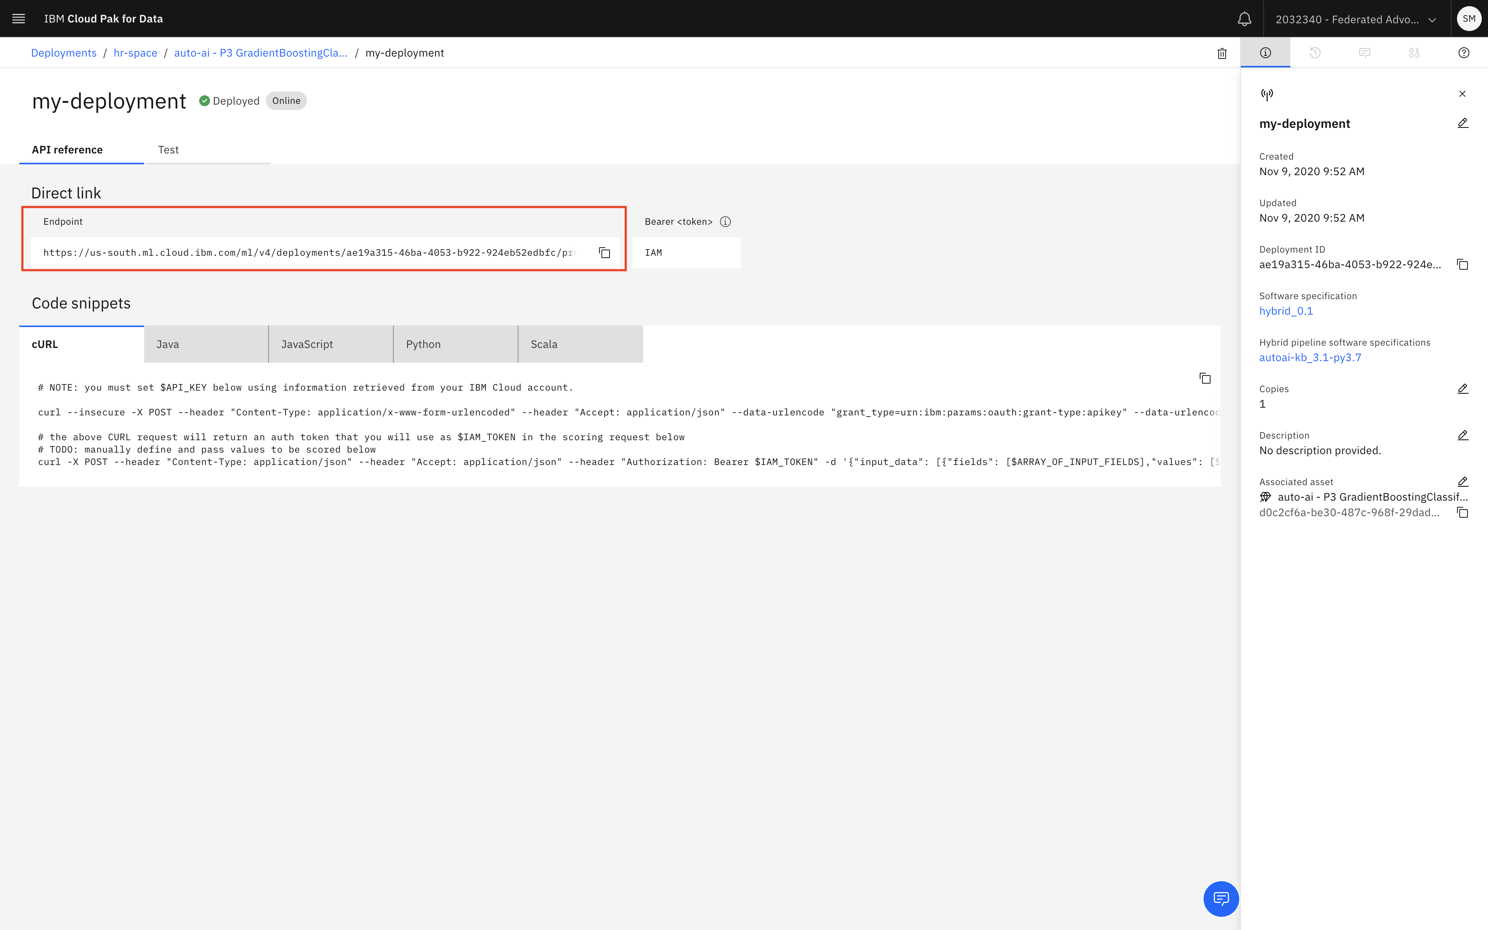Click the help question mark icon
The height and width of the screenshot is (930, 1488).
coord(1464,53)
